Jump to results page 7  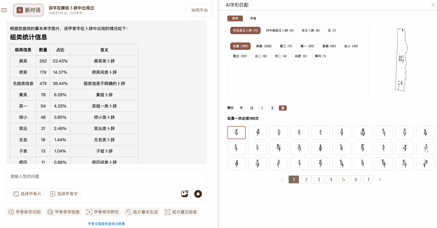point(368,179)
